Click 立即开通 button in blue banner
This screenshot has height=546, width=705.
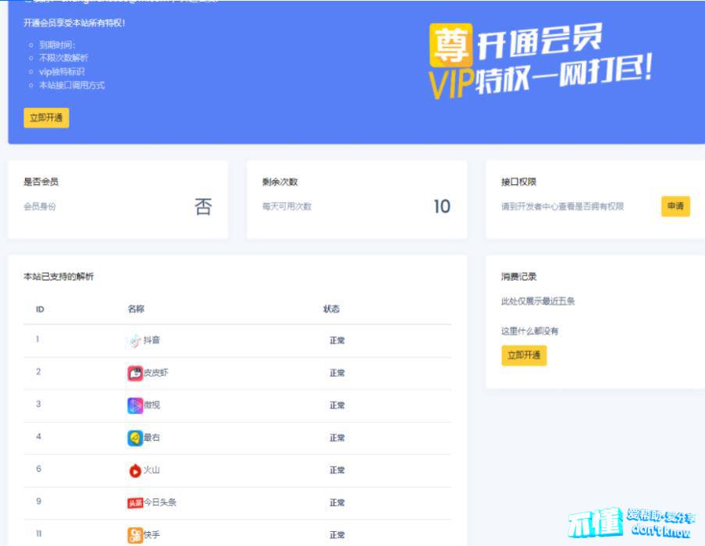[46, 118]
